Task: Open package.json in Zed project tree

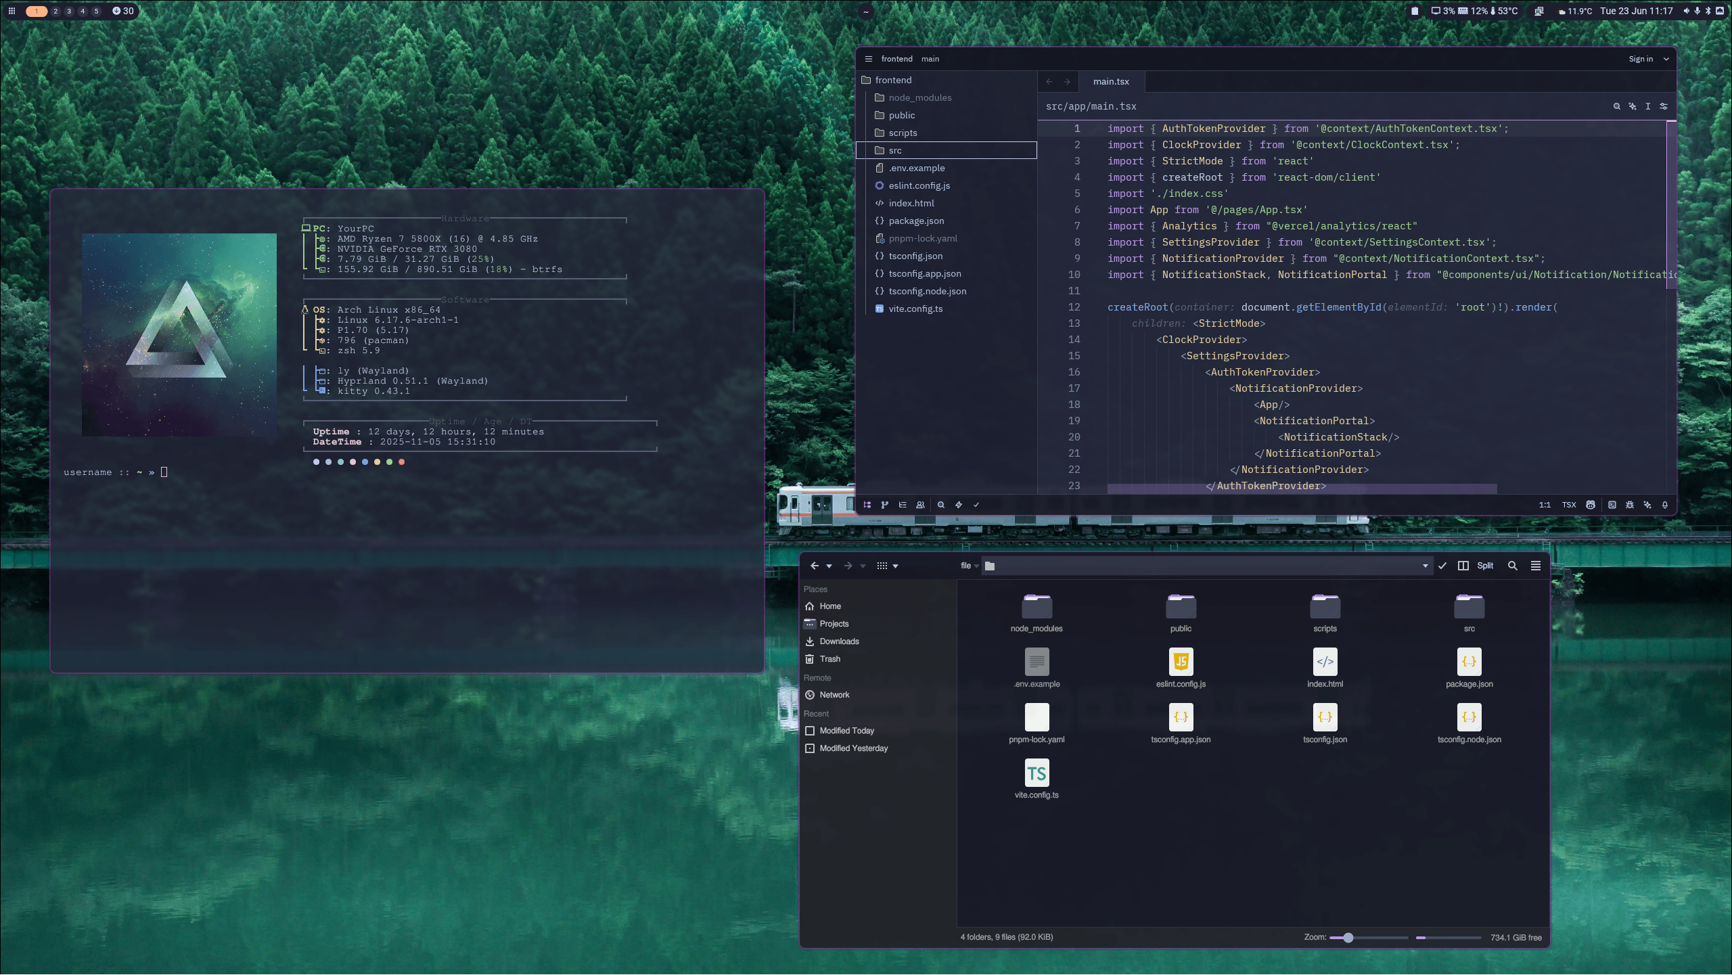Action: pyautogui.click(x=947, y=221)
